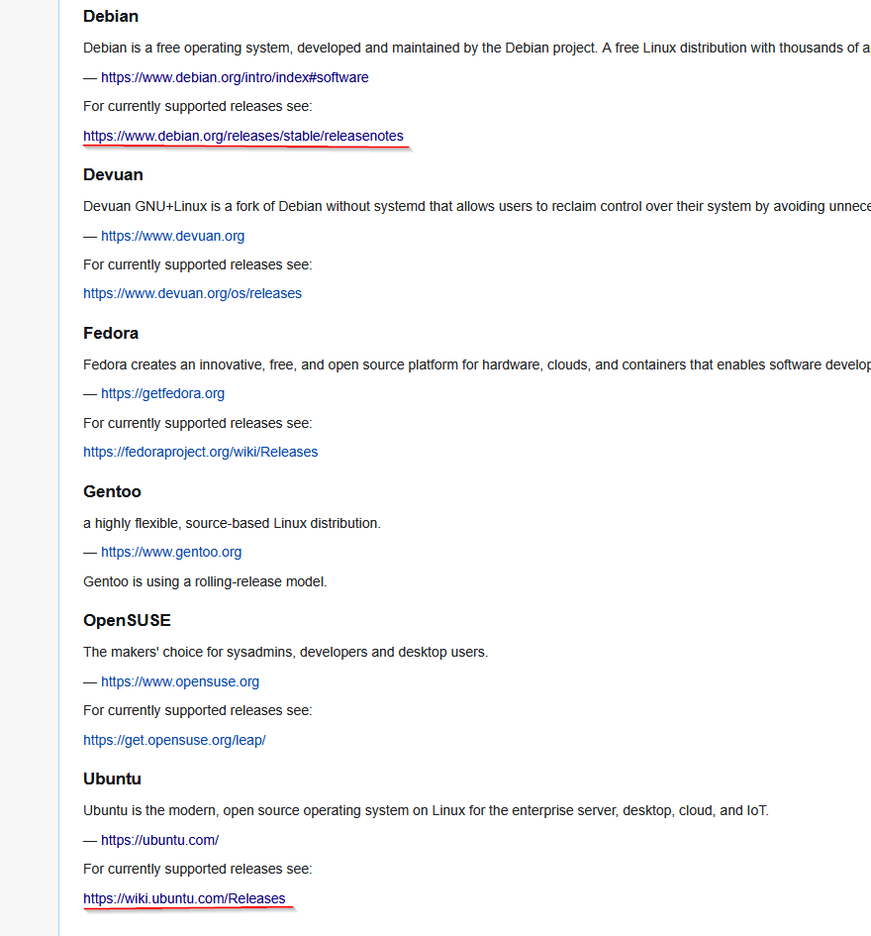
Task: Select the Fedora section heading
Action: (x=110, y=333)
